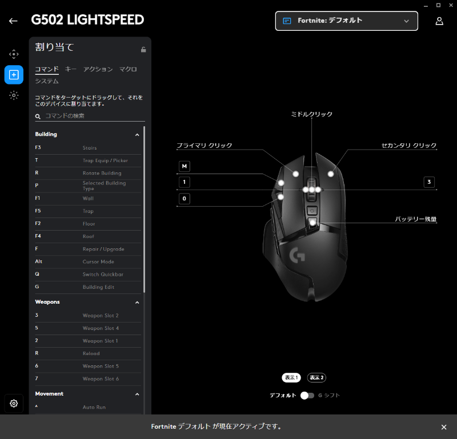Open the settings gear icon

point(14,403)
